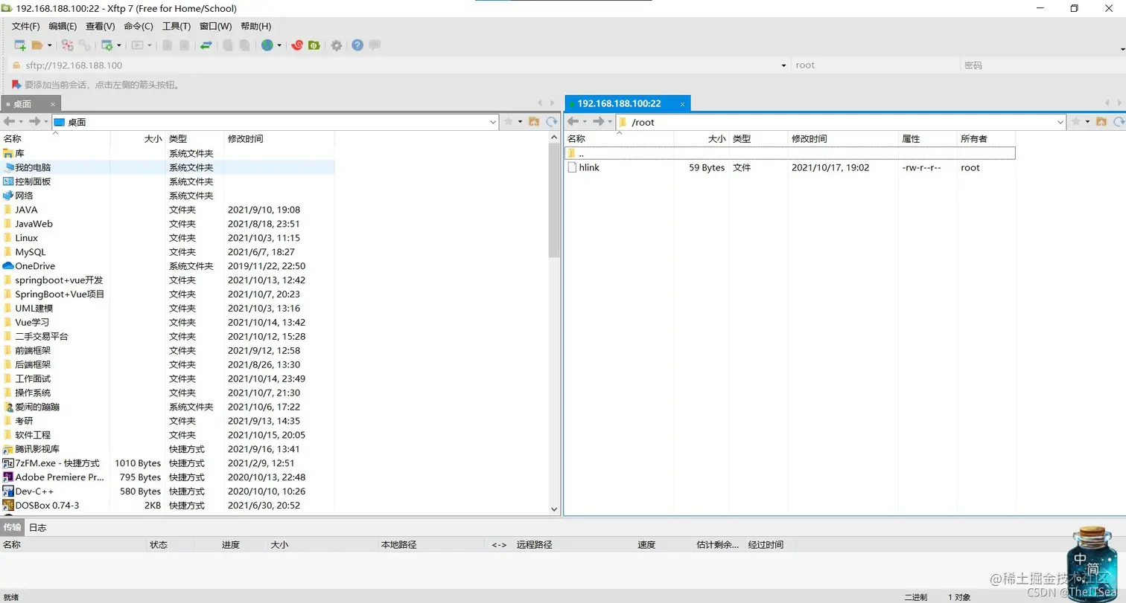This screenshot has height=603, width=1126.
Task: Open the dropdown arrow next to the globe icon
Action: [x=279, y=45]
